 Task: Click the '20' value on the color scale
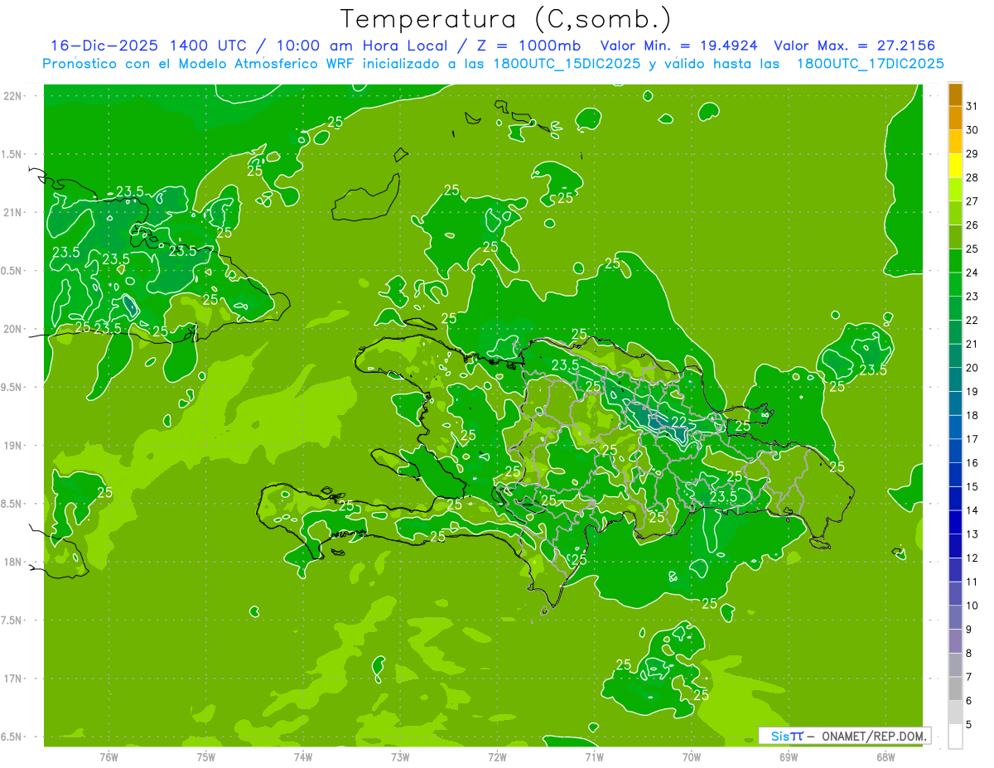(972, 368)
